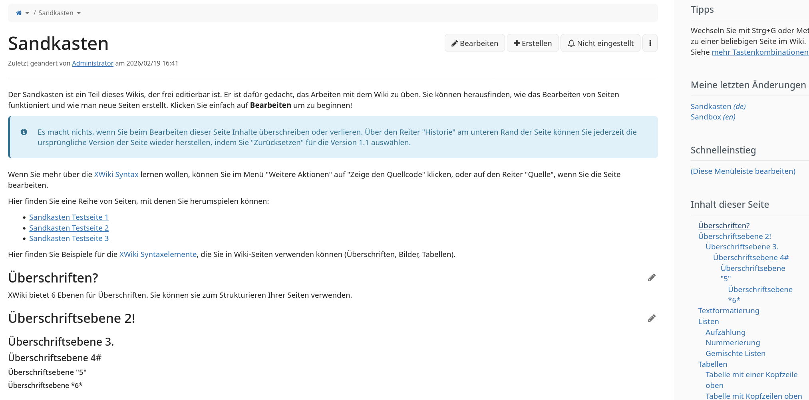Screen dimensions: 809x400
Task: Click pencil icon beside Überschriftsebene 2! heading
Action: pyautogui.click(x=652, y=318)
